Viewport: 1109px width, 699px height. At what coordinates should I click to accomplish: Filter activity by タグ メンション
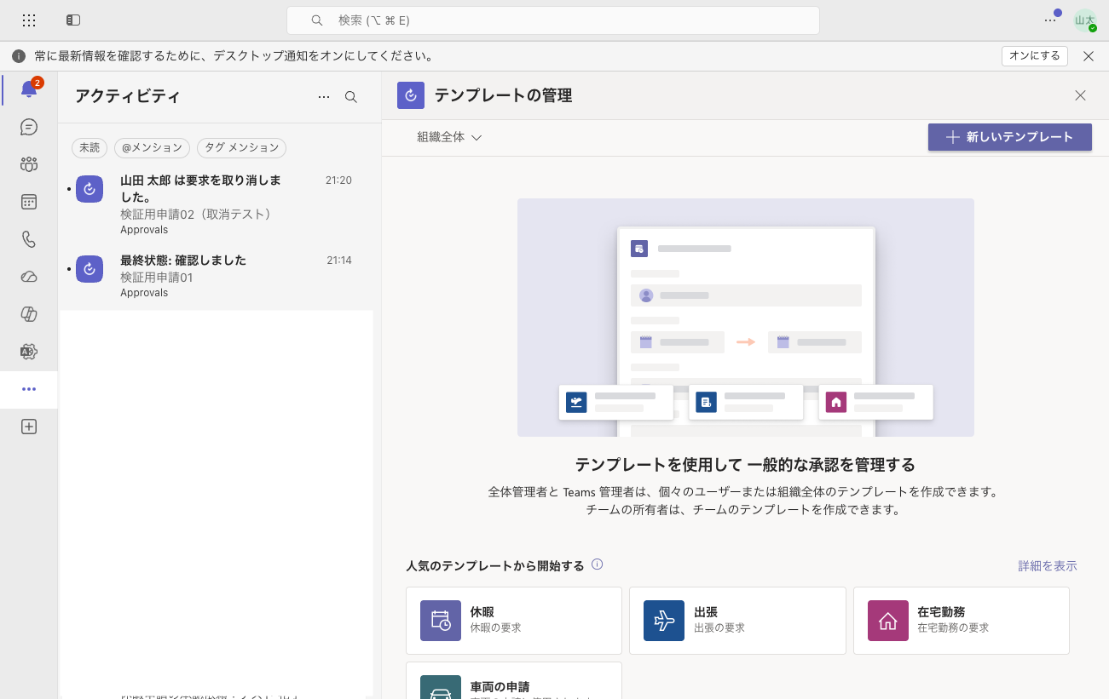click(x=241, y=147)
